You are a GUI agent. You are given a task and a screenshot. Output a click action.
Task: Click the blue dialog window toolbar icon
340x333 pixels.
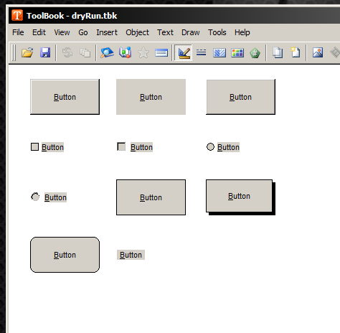[x=161, y=52]
